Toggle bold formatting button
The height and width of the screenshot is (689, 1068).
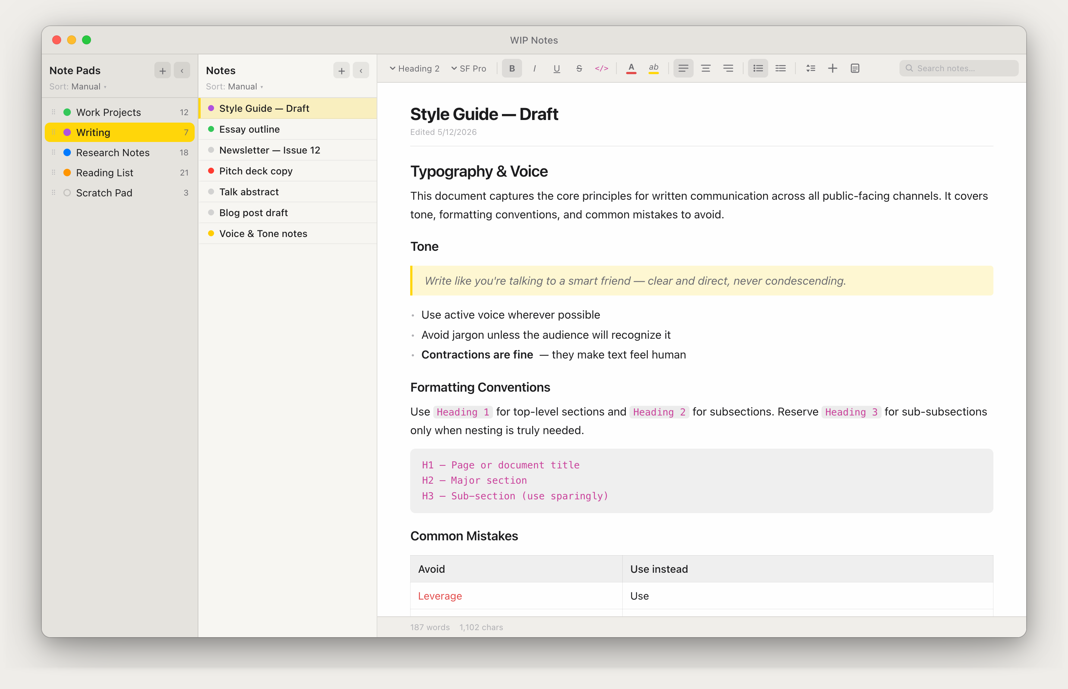[x=512, y=69]
